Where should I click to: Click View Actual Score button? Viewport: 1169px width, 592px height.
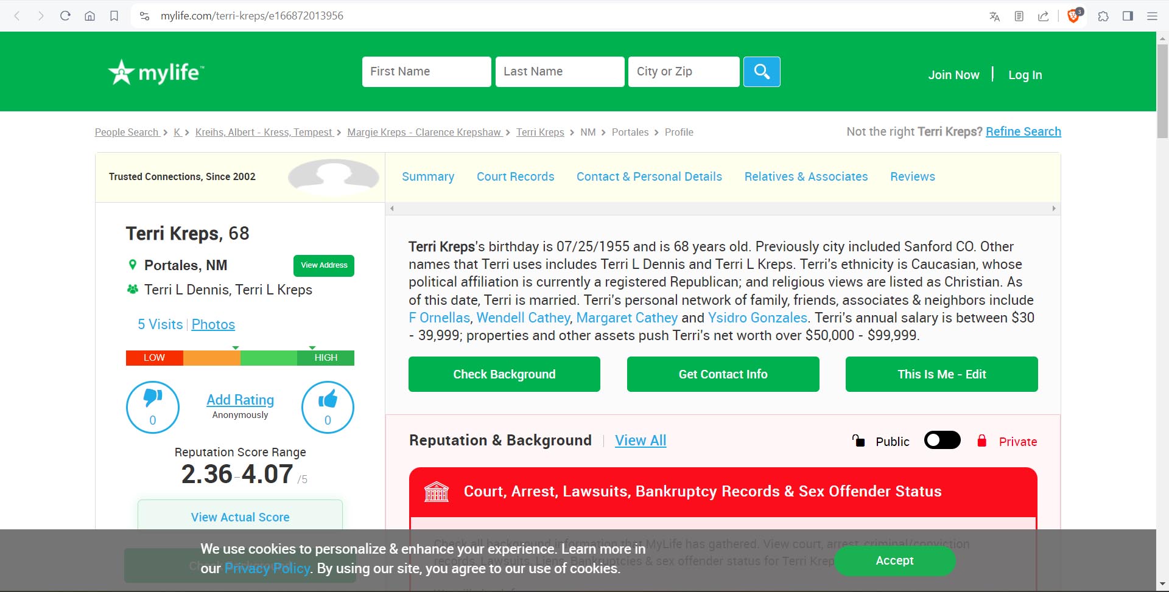pyautogui.click(x=240, y=517)
